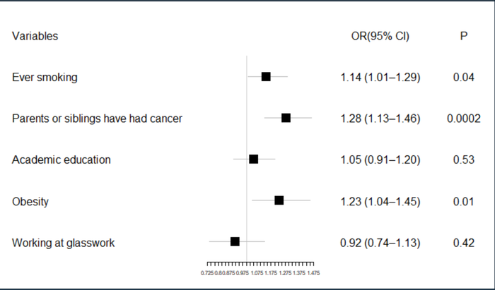Viewport: 495px width, 290px height.
Task: Select the 0.53 P value
Action: [x=463, y=159]
